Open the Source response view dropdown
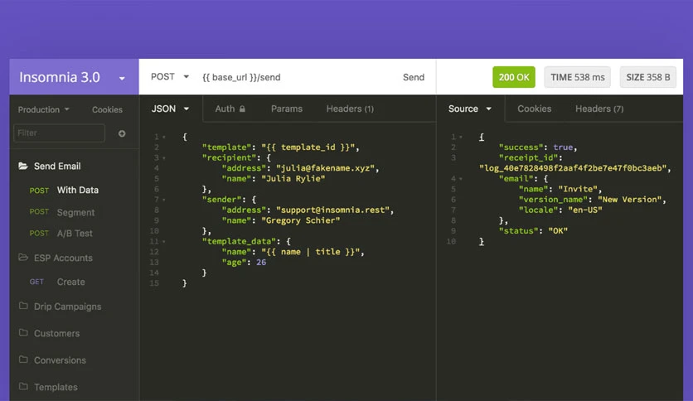This screenshot has height=401, width=693. click(x=470, y=109)
